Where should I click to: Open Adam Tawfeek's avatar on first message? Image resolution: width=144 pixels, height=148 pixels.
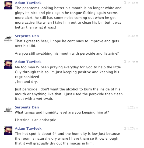[8, 5]
